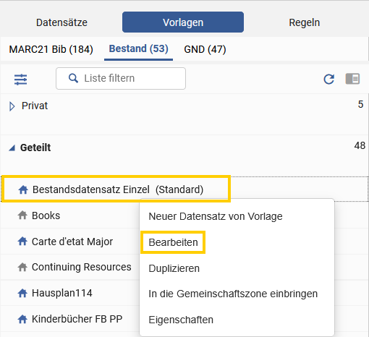The width and height of the screenshot is (369, 337).
Task: Choose Bearbeiten from the context menu
Action: pyautogui.click(x=173, y=242)
